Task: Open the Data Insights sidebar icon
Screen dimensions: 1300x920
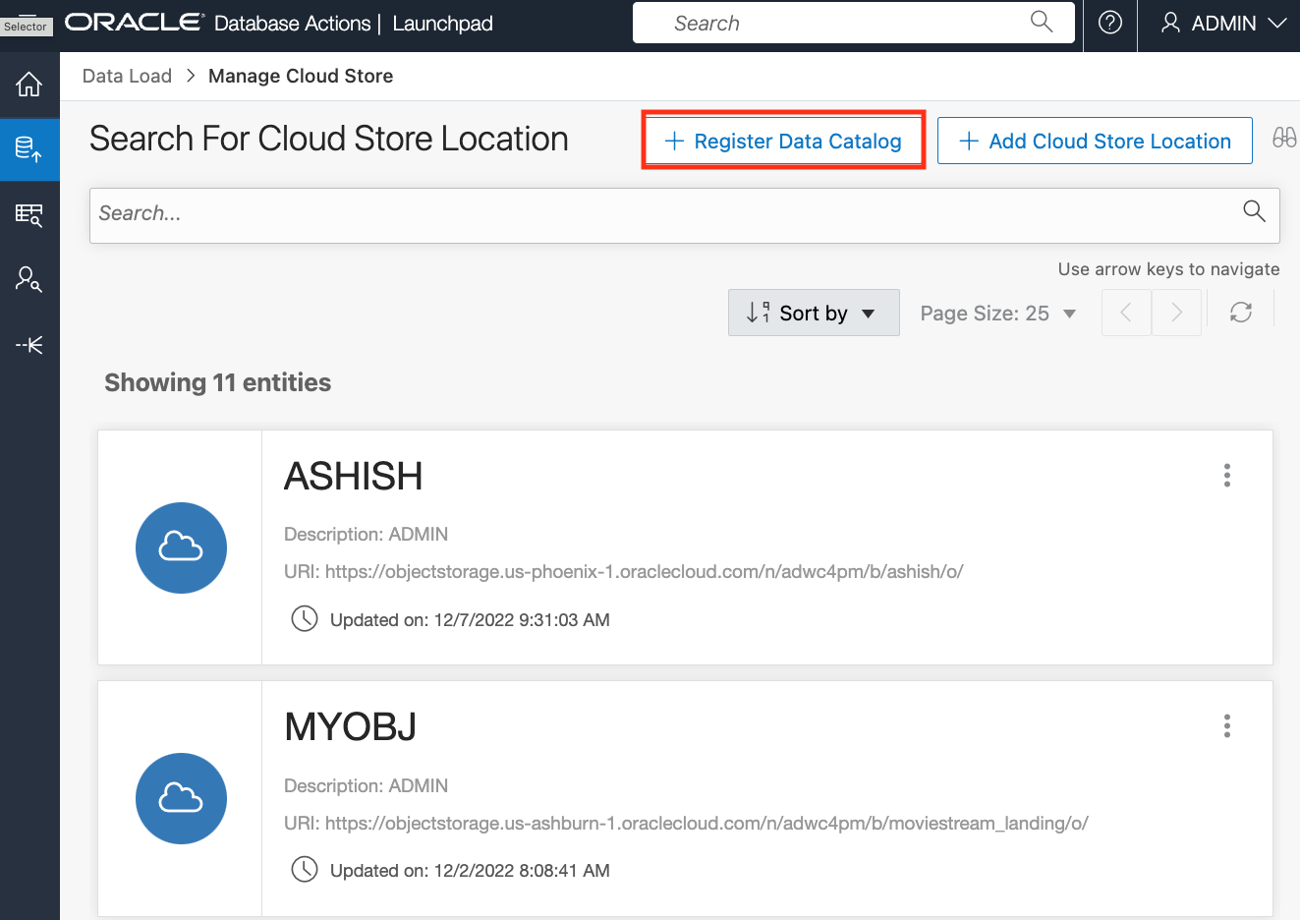Action: point(29,279)
